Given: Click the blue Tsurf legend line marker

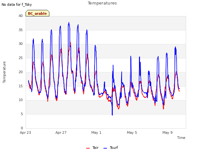Looking at the screenshot, I should (x=105, y=148).
